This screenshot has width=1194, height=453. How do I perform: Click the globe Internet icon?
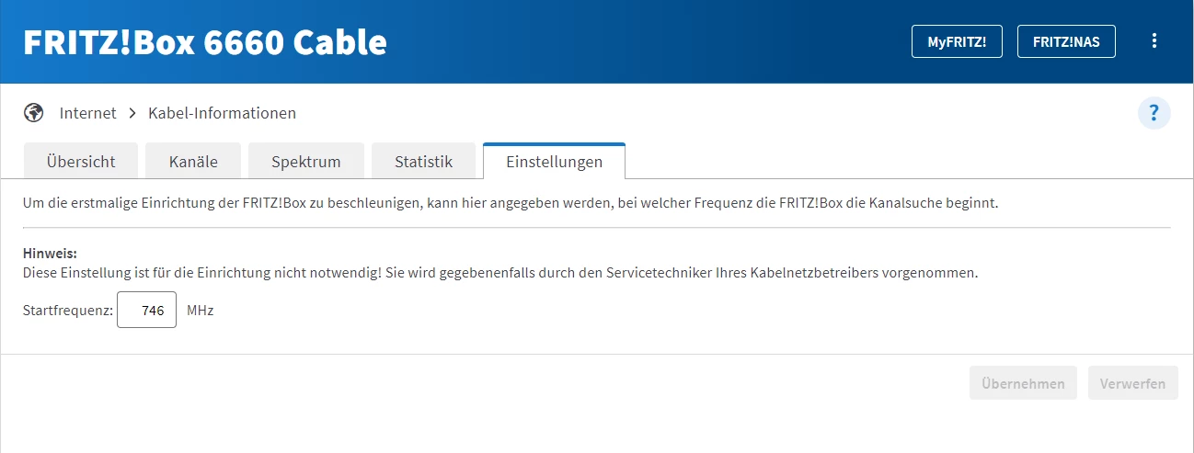tap(34, 113)
